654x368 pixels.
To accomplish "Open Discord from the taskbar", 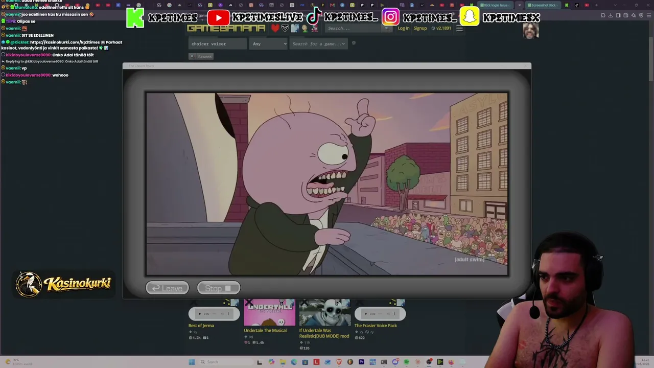I will (395, 362).
